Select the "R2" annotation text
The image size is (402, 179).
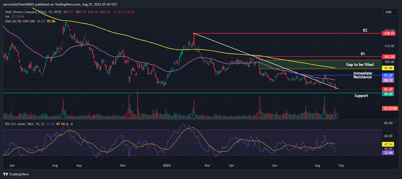tap(365, 30)
